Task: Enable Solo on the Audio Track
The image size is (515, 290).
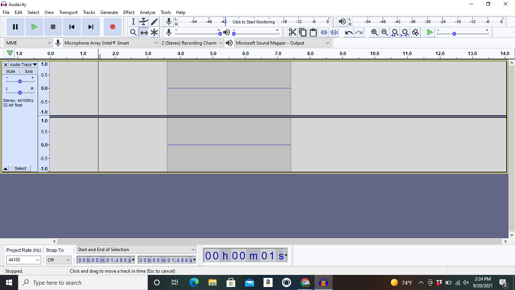Action: pos(29,71)
